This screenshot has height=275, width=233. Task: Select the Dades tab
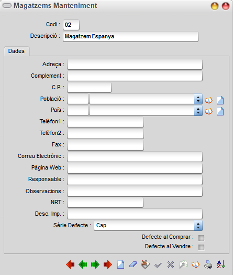(17, 51)
